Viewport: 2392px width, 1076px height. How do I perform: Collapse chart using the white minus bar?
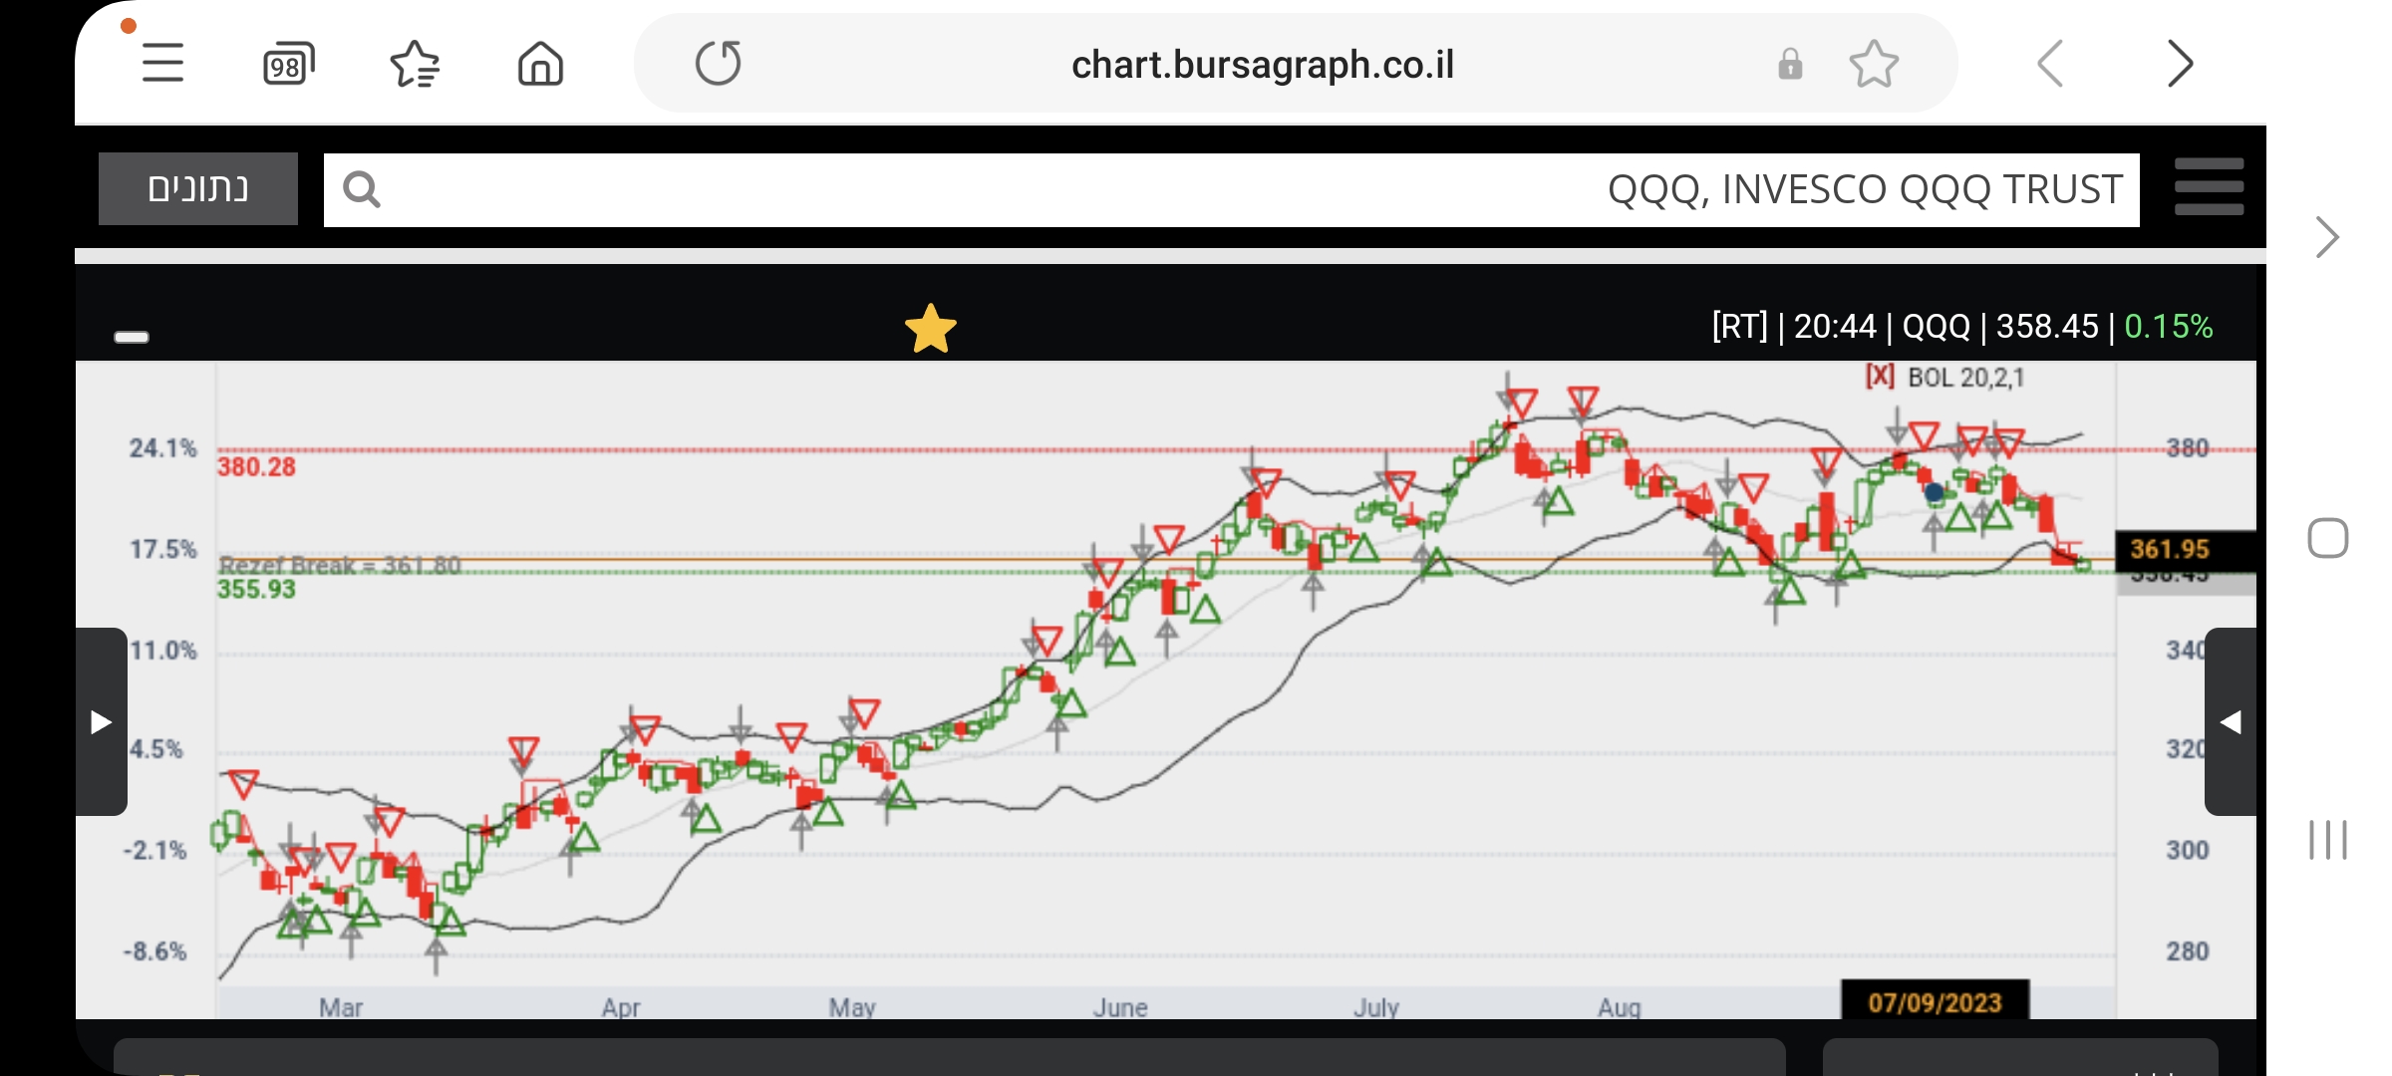[x=132, y=337]
